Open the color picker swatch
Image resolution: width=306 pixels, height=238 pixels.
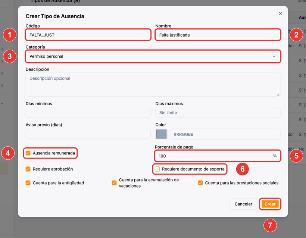tap(161, 134)
